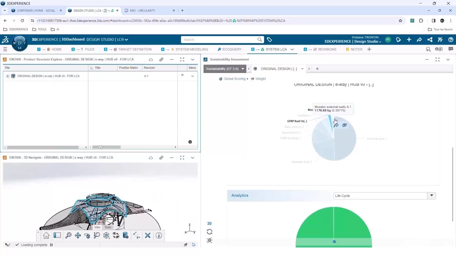Collapse the 3D toolbar chevron
The image size is (456, 256).
pos(38,232)
